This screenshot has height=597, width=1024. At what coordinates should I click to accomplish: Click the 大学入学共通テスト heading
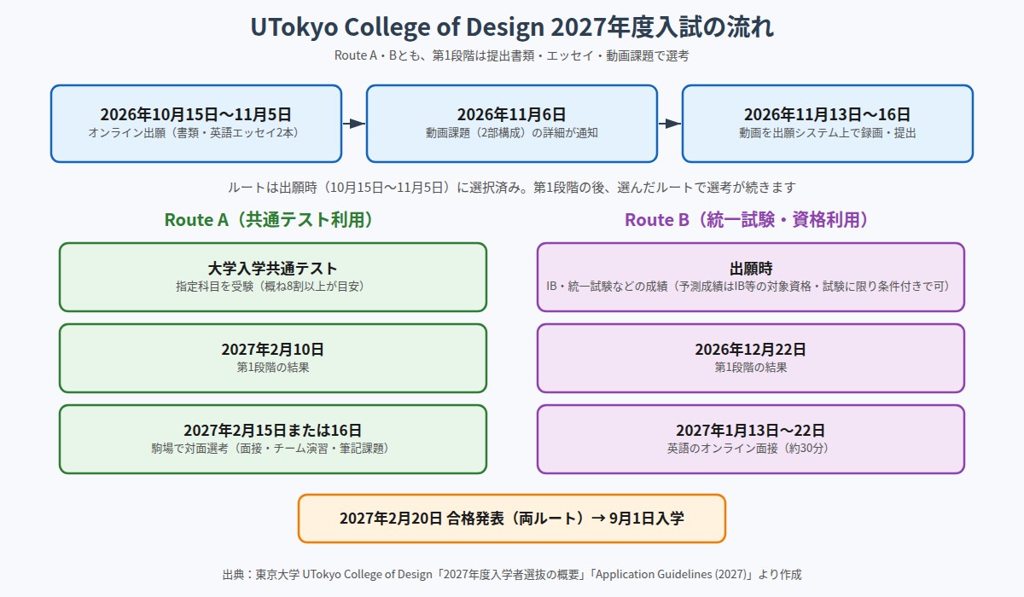point(273,268)
